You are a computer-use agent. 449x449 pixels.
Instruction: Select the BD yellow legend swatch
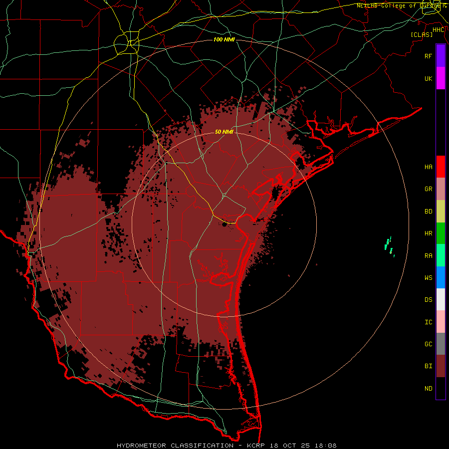pyautogui.click(x=441, y=212)
